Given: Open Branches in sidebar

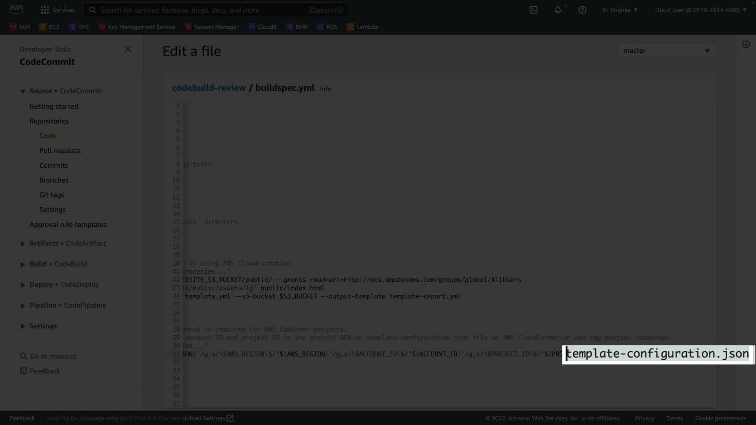Looking at the screenshot, I should [54, 180].
